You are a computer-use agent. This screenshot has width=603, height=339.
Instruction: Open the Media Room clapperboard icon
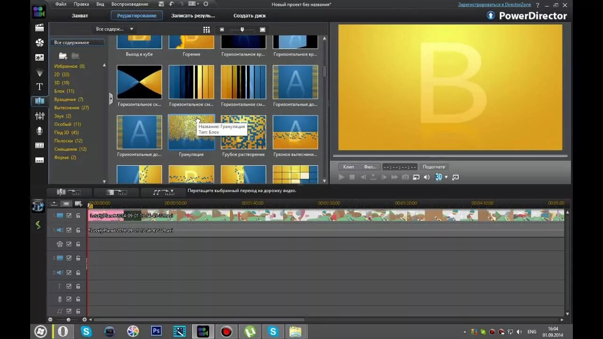(x=40, y=28)
